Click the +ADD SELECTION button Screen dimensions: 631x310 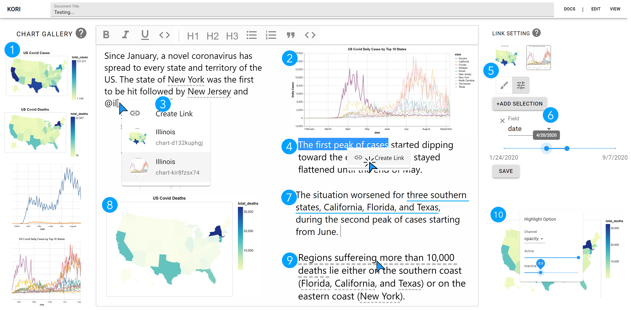(x=519, y=104)
